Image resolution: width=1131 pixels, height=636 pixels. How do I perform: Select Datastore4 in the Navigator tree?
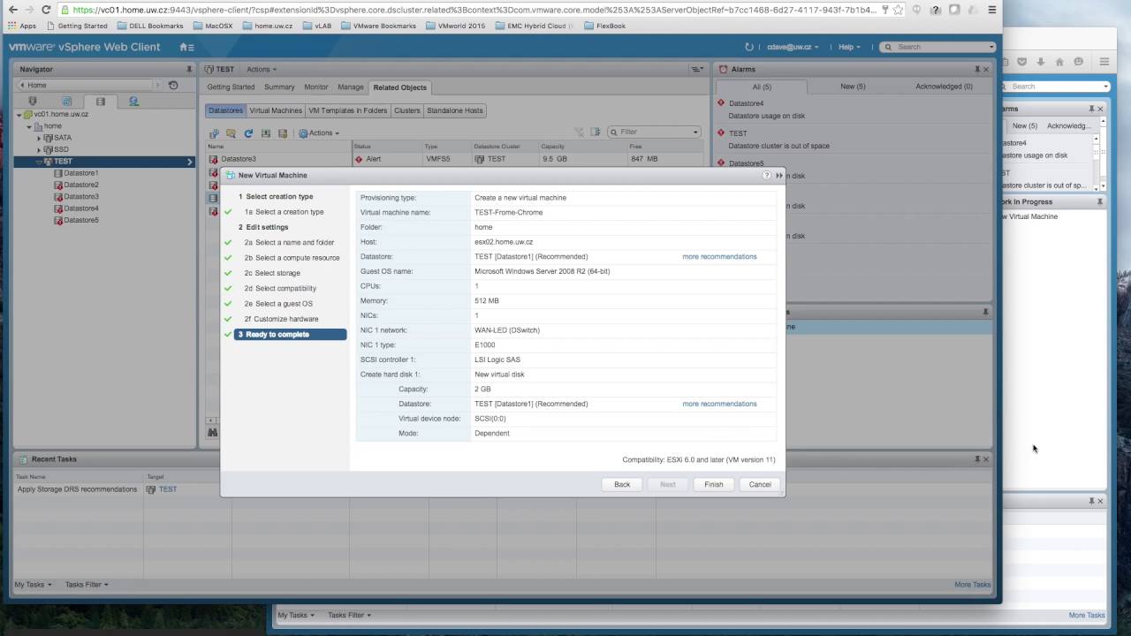tap(81, 208)
